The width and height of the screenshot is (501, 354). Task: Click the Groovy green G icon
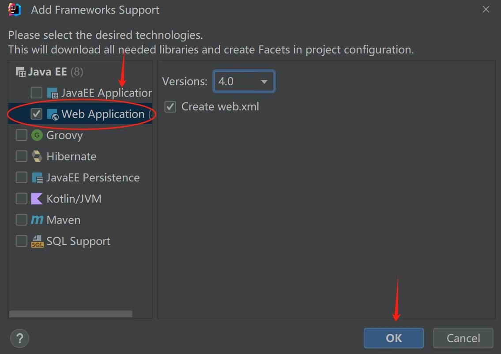point(37,135)
